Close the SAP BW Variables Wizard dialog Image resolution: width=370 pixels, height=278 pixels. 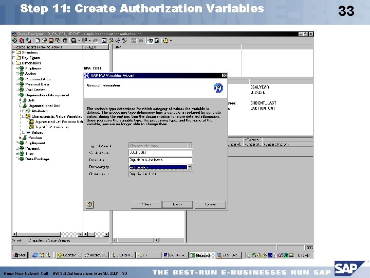224,75
